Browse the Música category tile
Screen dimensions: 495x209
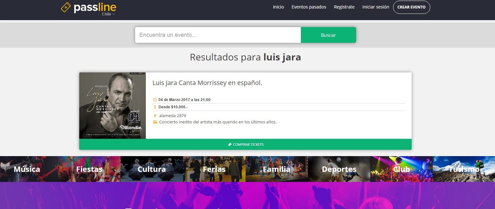[x=27, y=169]
